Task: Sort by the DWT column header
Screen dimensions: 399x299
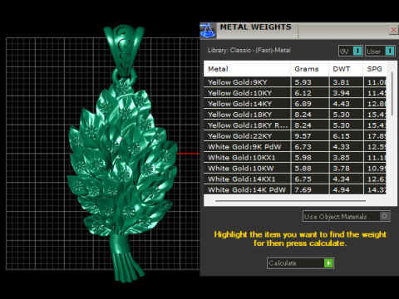Action: [346, 69]
